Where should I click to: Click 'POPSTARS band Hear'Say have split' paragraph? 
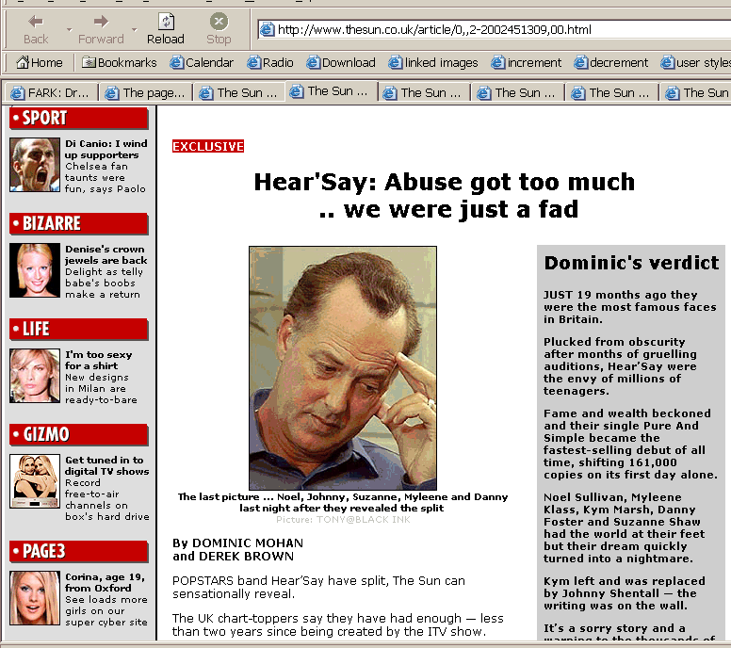coord(318,587)
